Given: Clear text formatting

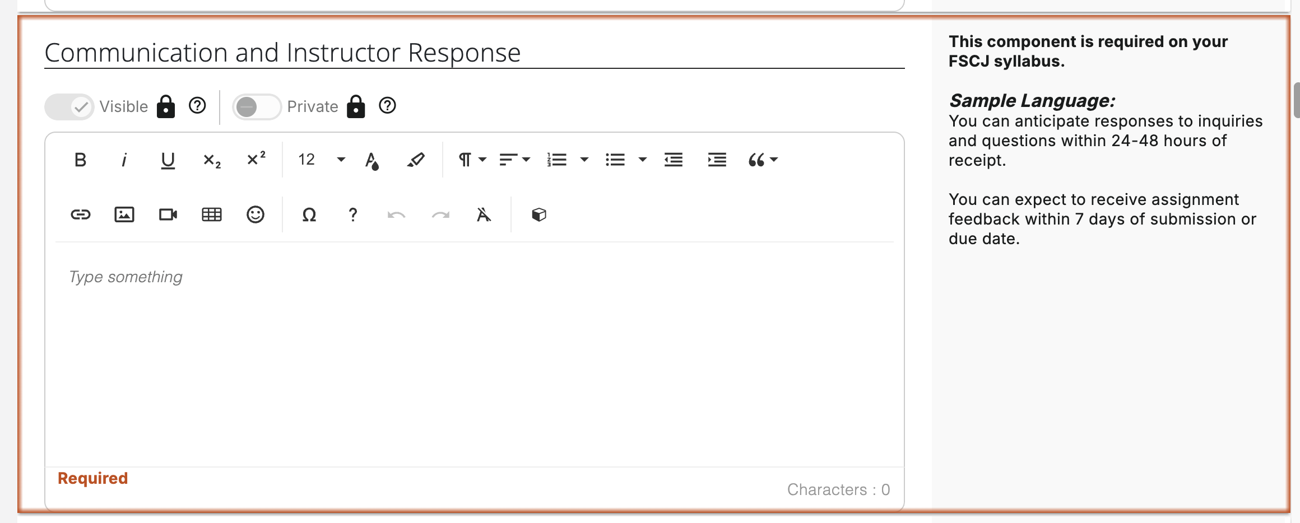Looking at the screenshot, I should 484,214.
